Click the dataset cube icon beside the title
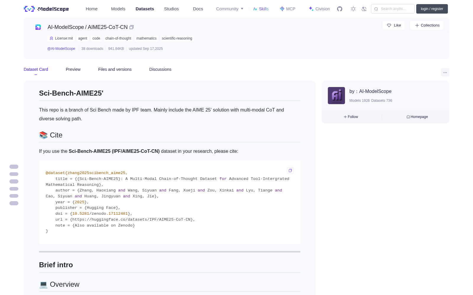The image size is (473, 295). pyautogui.click(x=38, y=27)
